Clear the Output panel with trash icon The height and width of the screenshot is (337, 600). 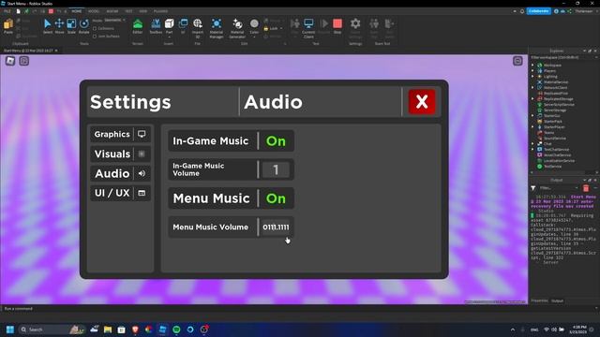(x=586, y=188)
